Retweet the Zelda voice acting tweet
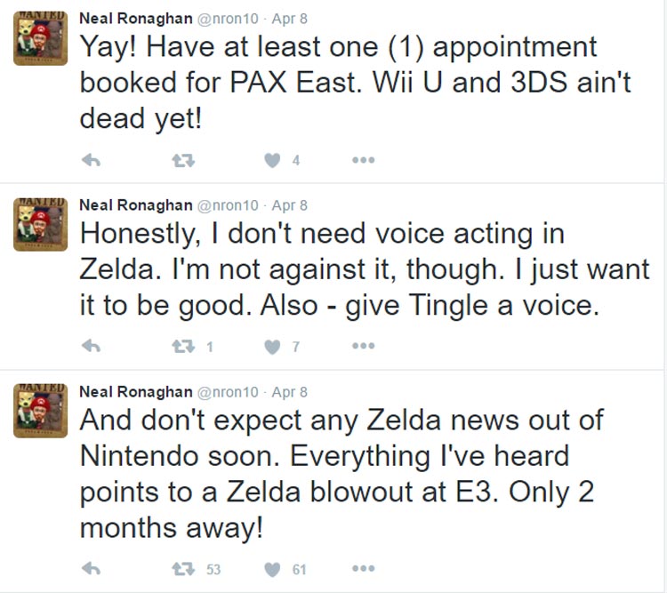The height and width of the screenshot is (593, 667). (x=181, y=347)
